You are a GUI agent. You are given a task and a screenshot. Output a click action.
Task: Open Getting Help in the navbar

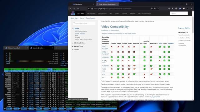pos(91,13)
